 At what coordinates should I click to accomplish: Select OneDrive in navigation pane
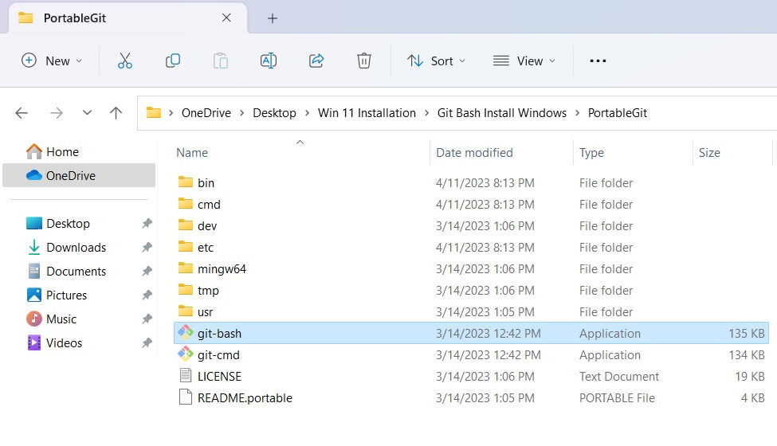(79, 175)
